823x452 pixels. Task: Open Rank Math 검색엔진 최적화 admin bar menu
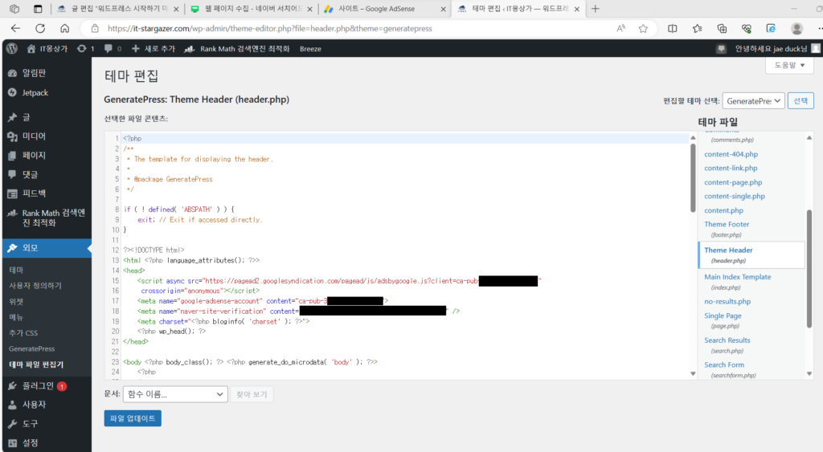(x=237, y=48)
